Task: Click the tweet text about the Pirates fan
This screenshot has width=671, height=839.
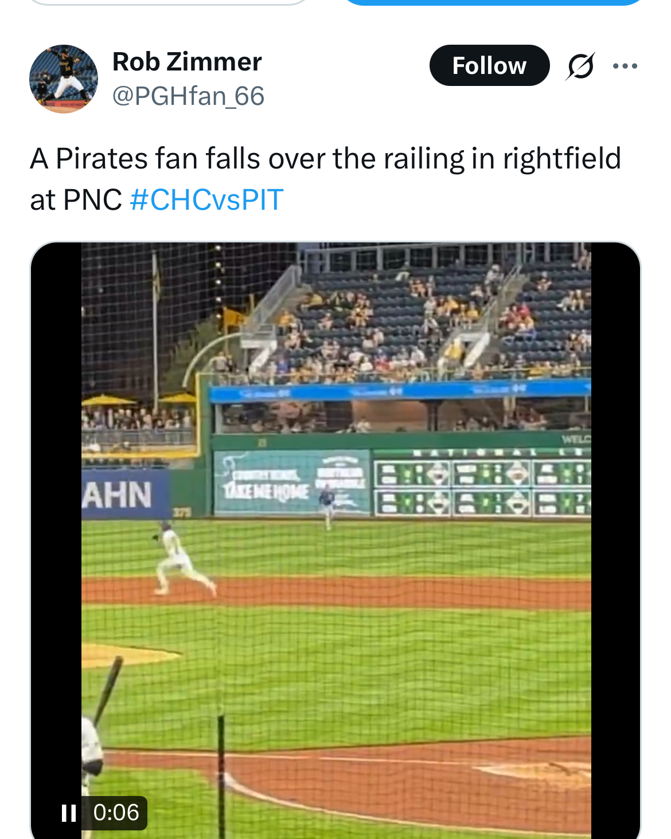Action: [325, 159]
